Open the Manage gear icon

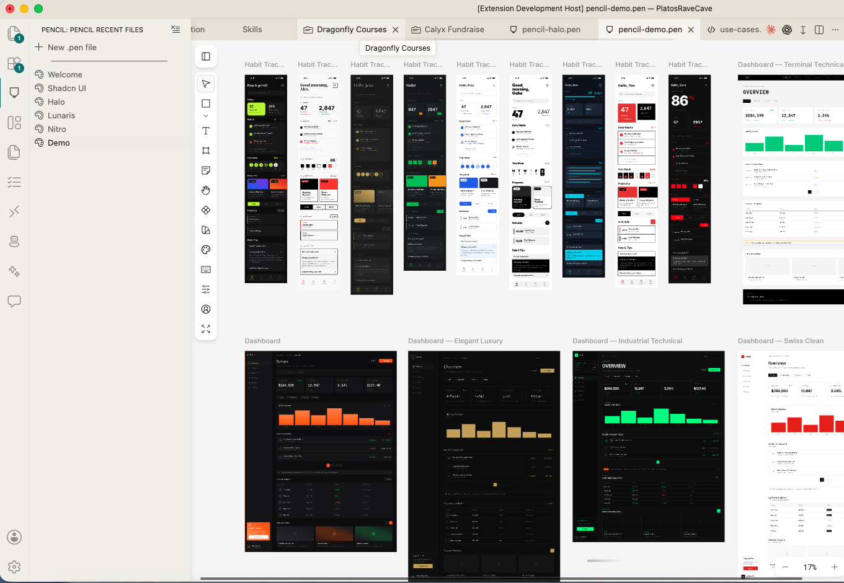pyautogui.click(x=14, y=566)
